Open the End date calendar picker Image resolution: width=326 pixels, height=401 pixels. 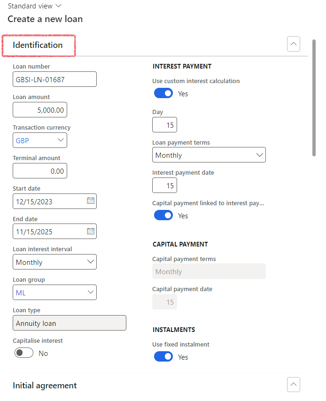coord(91,231)
